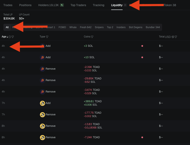The image size is (190, 145).
Task: Click the -0.002 SOL amount
Action: click(x=90, y=116)
